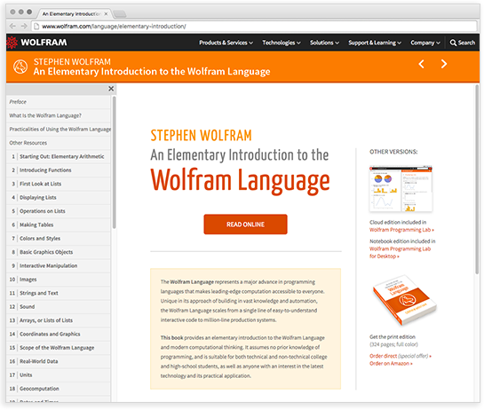The height and width of the screenshot is (410, 484).
Task: Open Solutions dropdown menu
Action: (324, 43)
